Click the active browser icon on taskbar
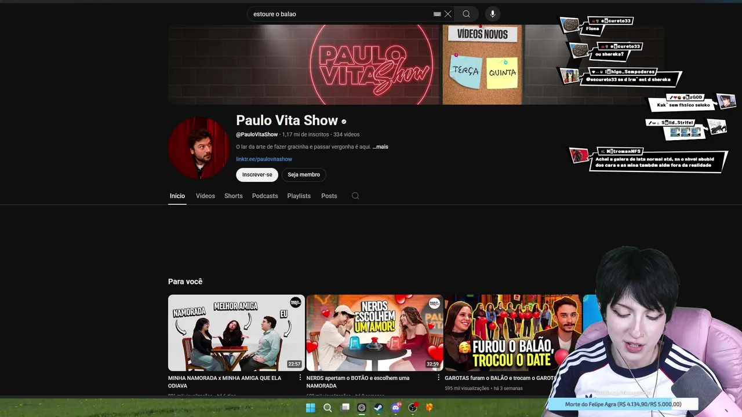Image resolution: width=742 pixels, height=417 pixels. [362, 408]
